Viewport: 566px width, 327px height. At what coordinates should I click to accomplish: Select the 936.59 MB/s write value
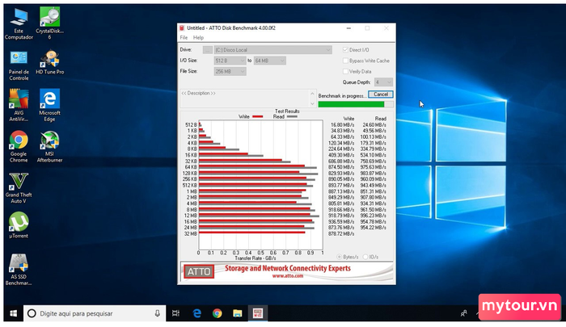341,221
